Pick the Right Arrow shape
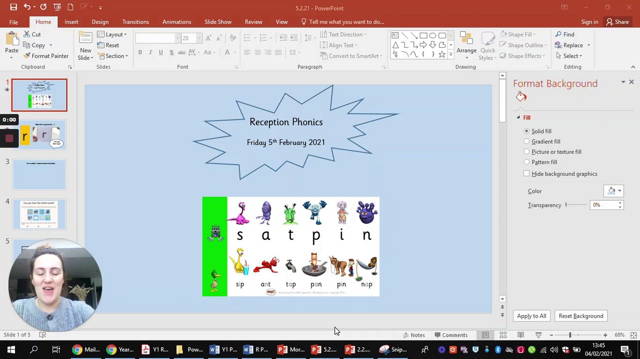Viewport: 640px width, 359px height. point(424,45)
